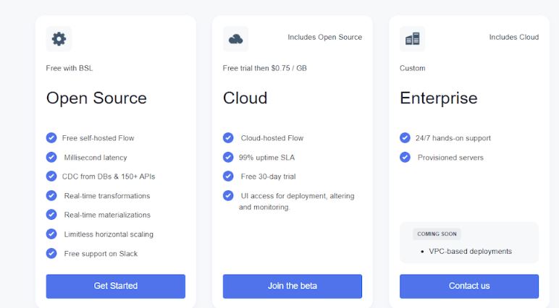Click checkmark beside Millisecond latency

pos(51,157)
